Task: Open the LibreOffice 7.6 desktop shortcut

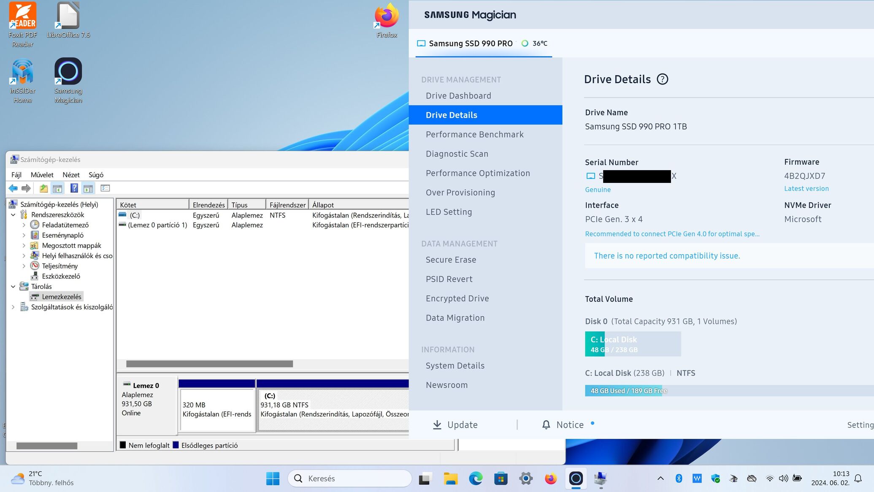Action: (68, 20)
